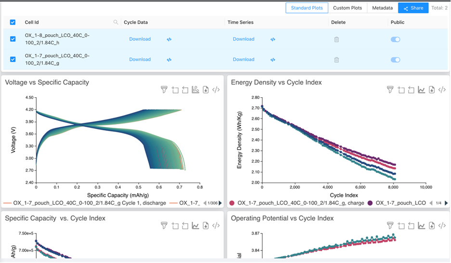Download Cycle Data for OX_1-8_pouch cell

coord(140,39)
